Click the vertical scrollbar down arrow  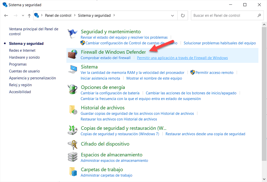[x=264, y=179]
